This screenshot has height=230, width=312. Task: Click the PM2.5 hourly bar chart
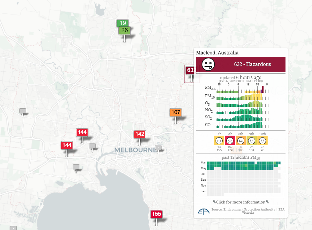point(243,89)
